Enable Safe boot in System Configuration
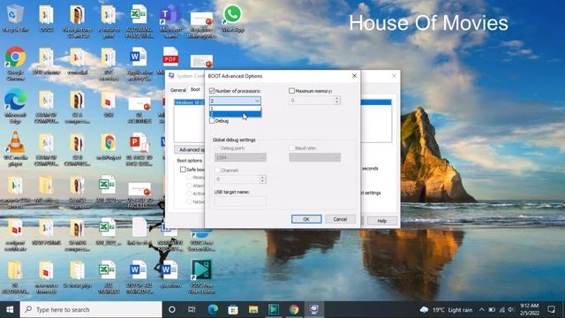This screenshot has width=565, height=318. (183, 169)
